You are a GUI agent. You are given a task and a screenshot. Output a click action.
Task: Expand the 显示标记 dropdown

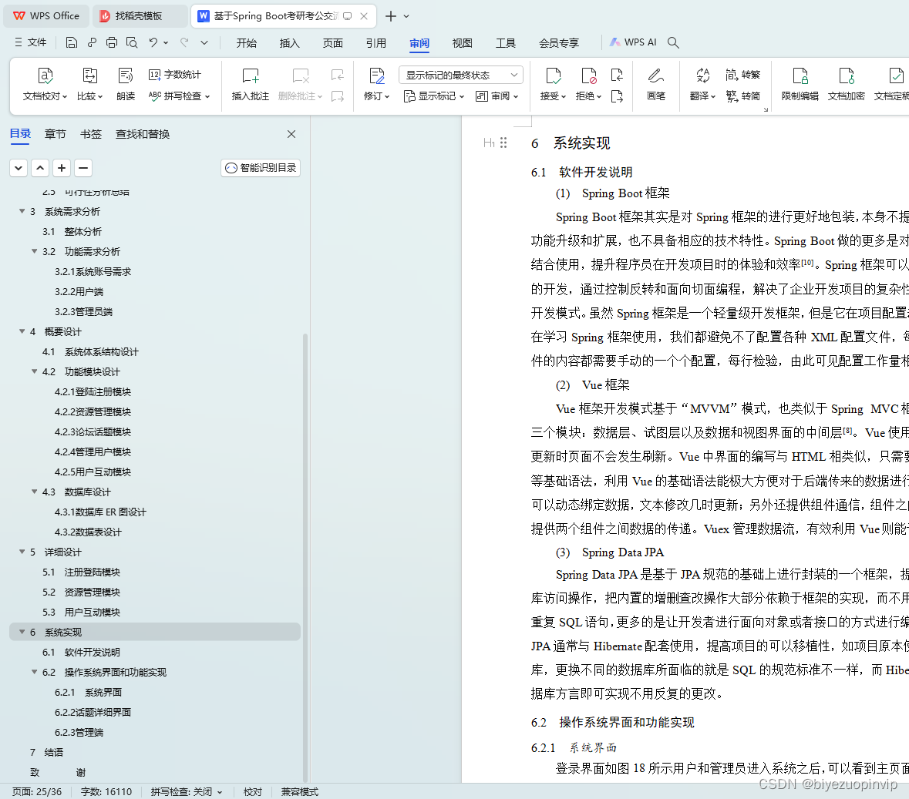[434, 96]
